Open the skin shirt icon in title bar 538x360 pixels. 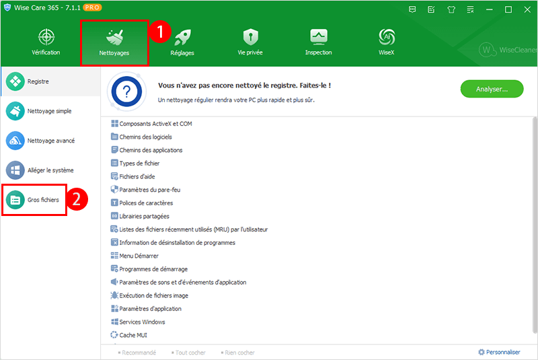pos(451,9)
